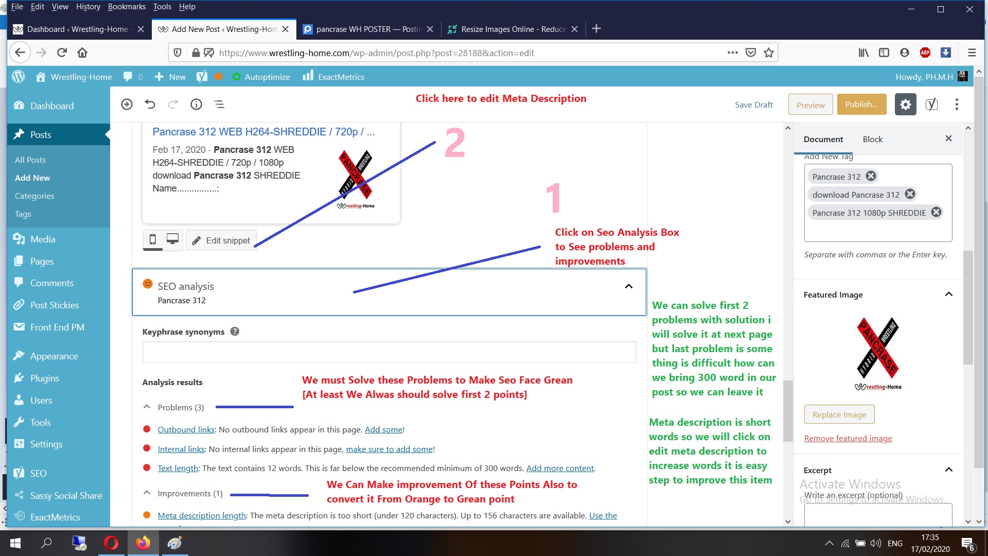This screenshot has width=988, height=556.
Task: Open Text length help link
Action: (x=178, y=468)
